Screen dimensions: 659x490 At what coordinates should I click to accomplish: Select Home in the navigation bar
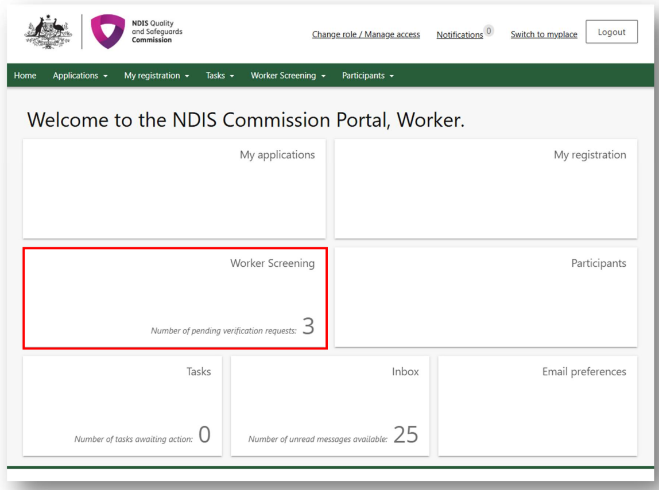(25, 75)
